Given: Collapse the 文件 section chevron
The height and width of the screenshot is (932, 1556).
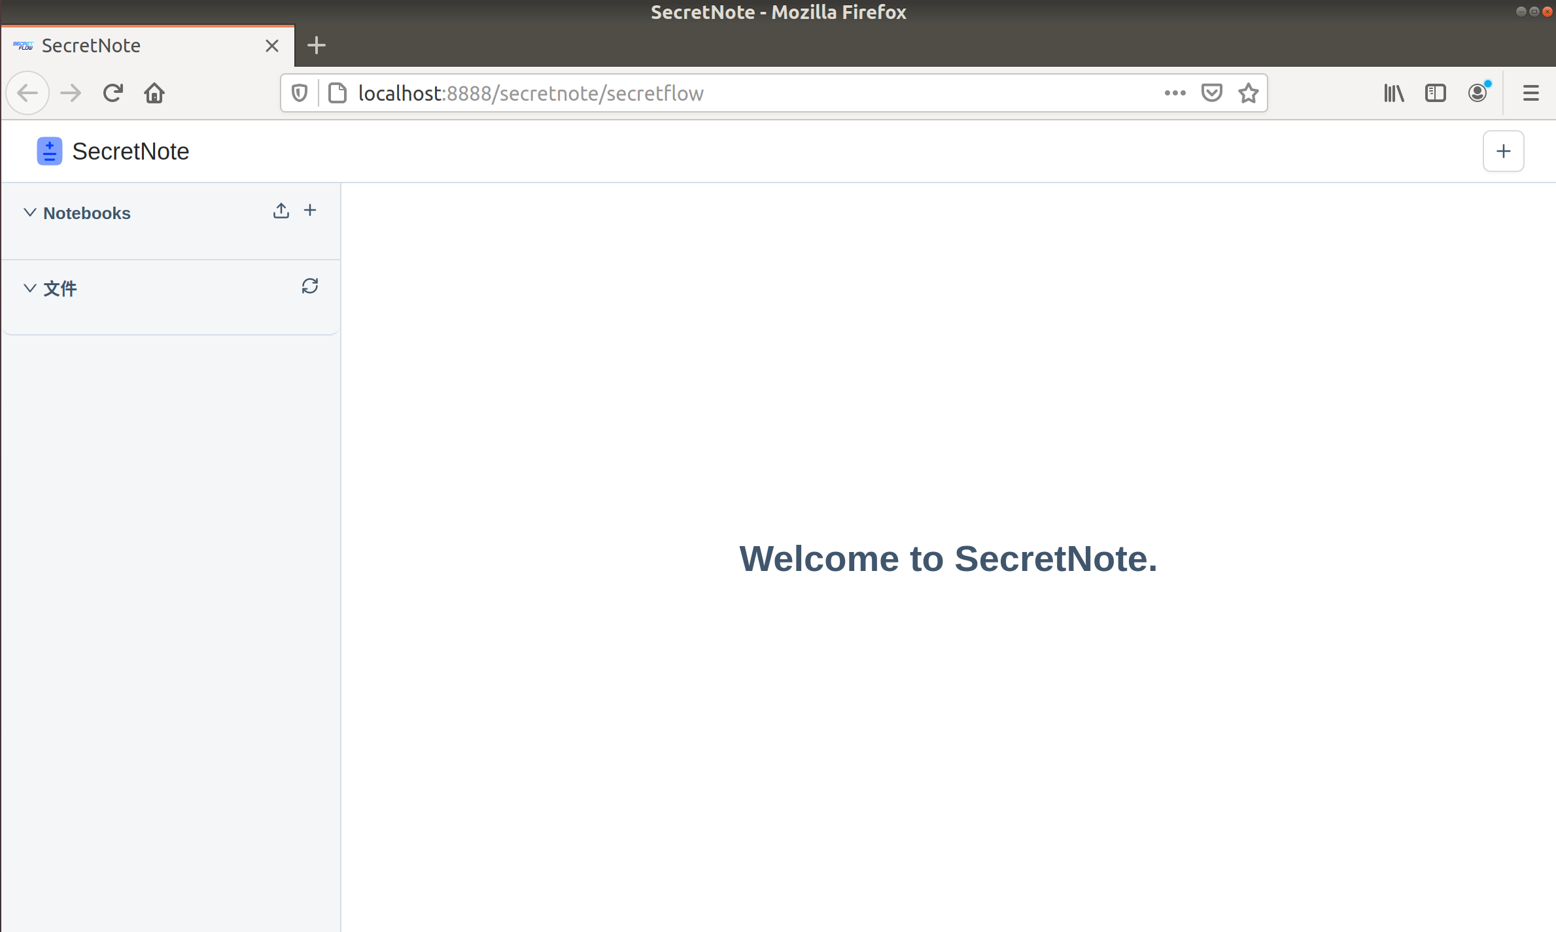Looking at the screenshot, I should coord(29,288).
